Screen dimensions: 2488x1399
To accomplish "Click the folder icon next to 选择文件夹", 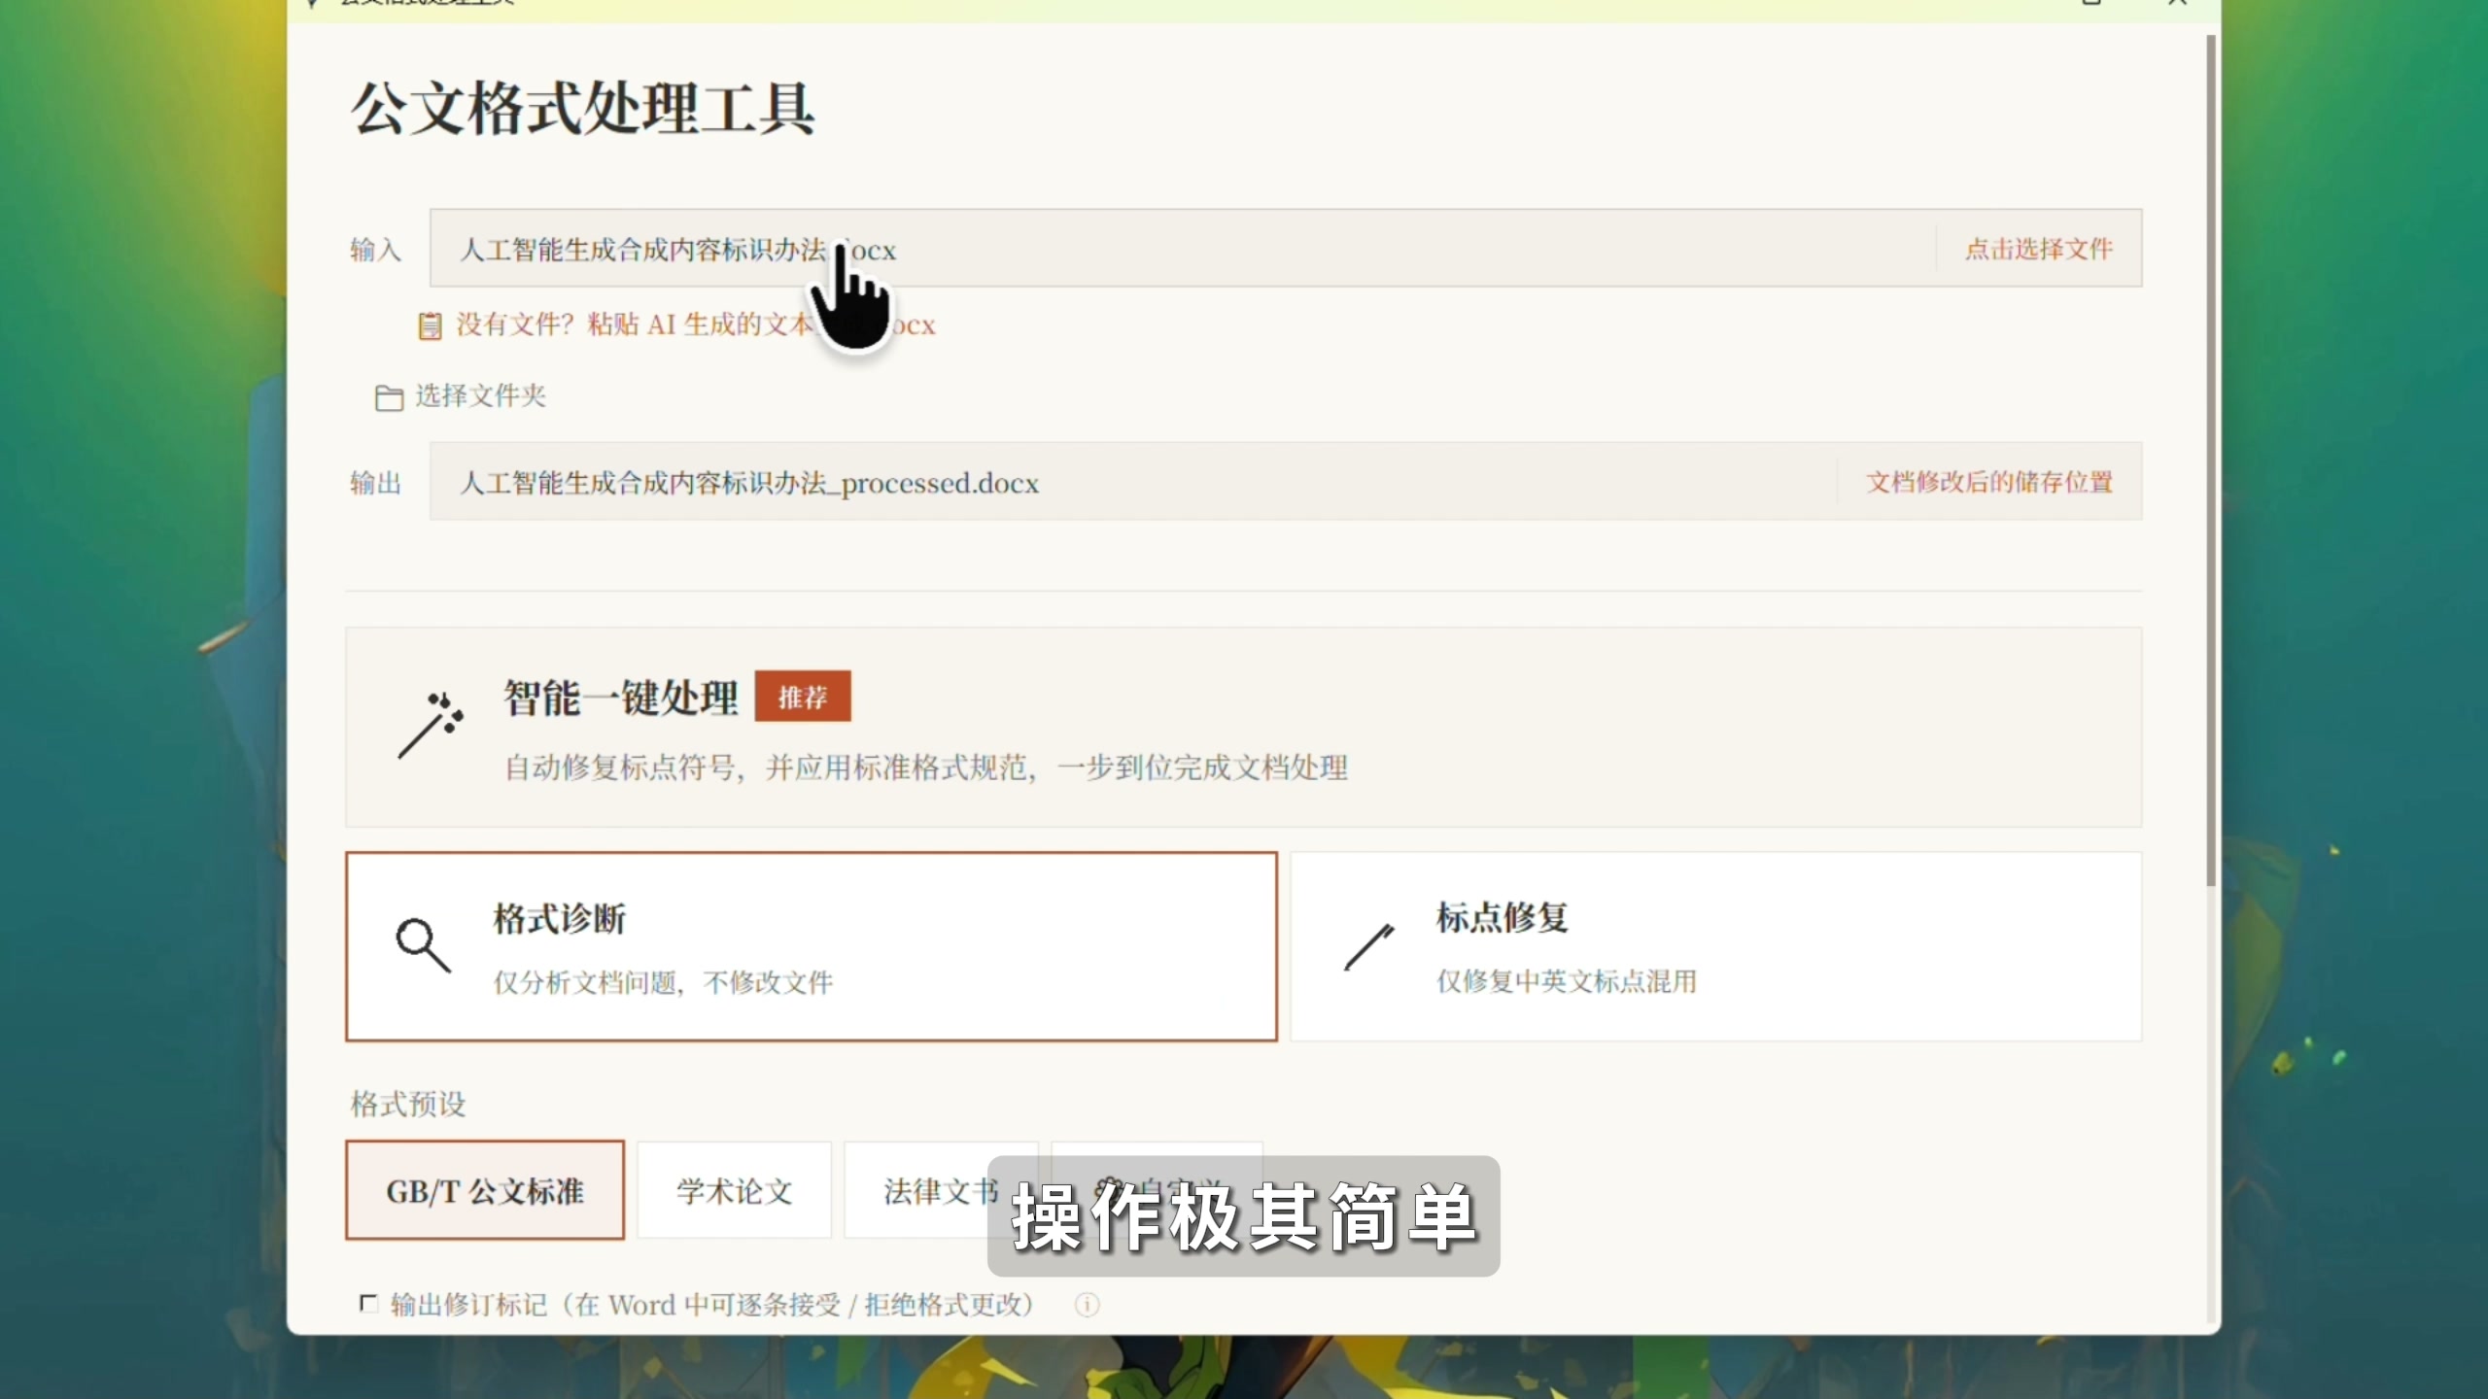I will (389, 397).
